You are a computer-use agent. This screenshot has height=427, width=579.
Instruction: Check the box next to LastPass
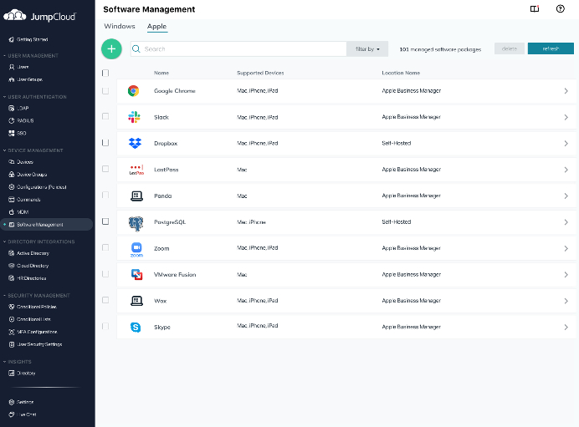pos(105,170)
